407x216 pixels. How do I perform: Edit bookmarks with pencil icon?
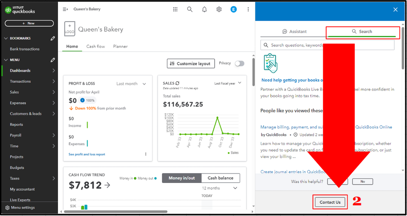click(x=53, y=38)
